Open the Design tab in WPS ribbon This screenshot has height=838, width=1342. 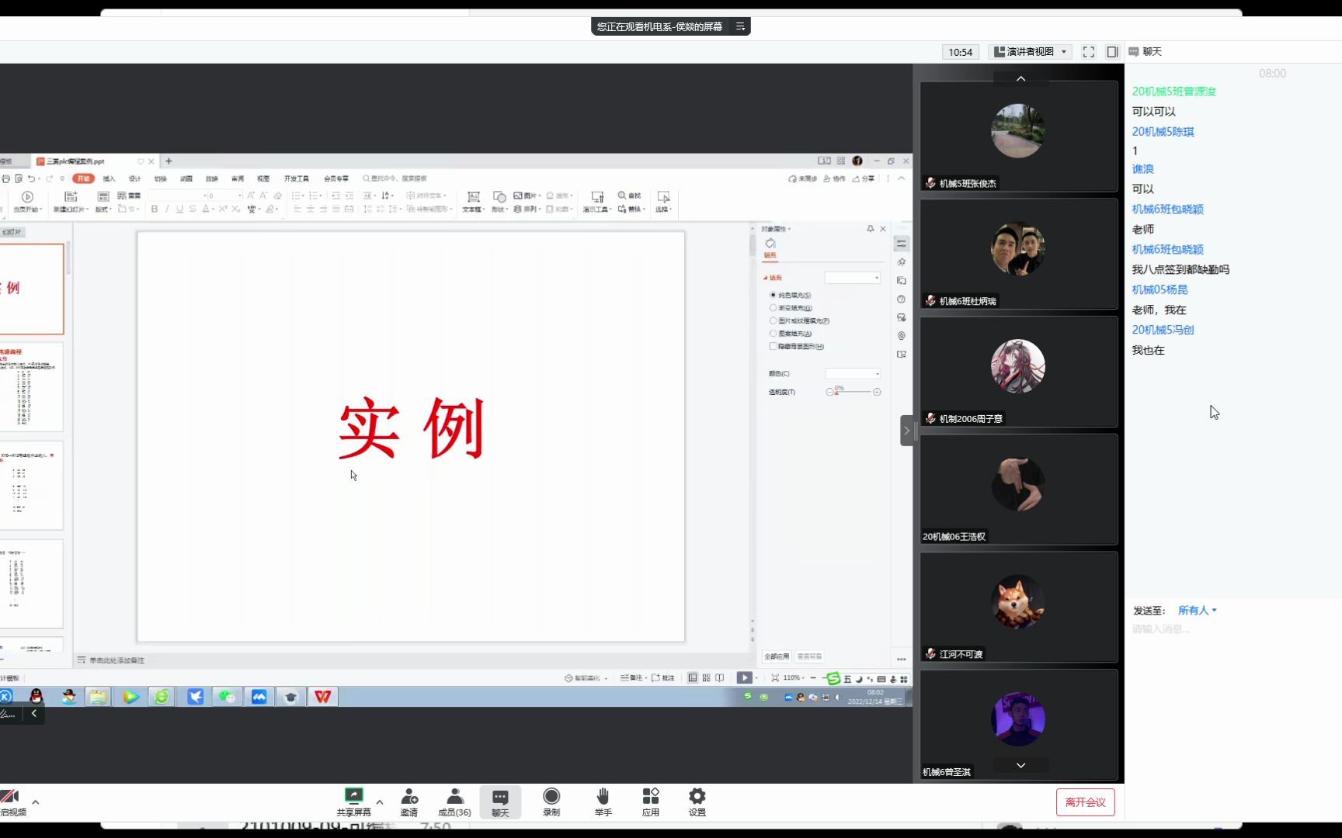click(x=134, y=178)
